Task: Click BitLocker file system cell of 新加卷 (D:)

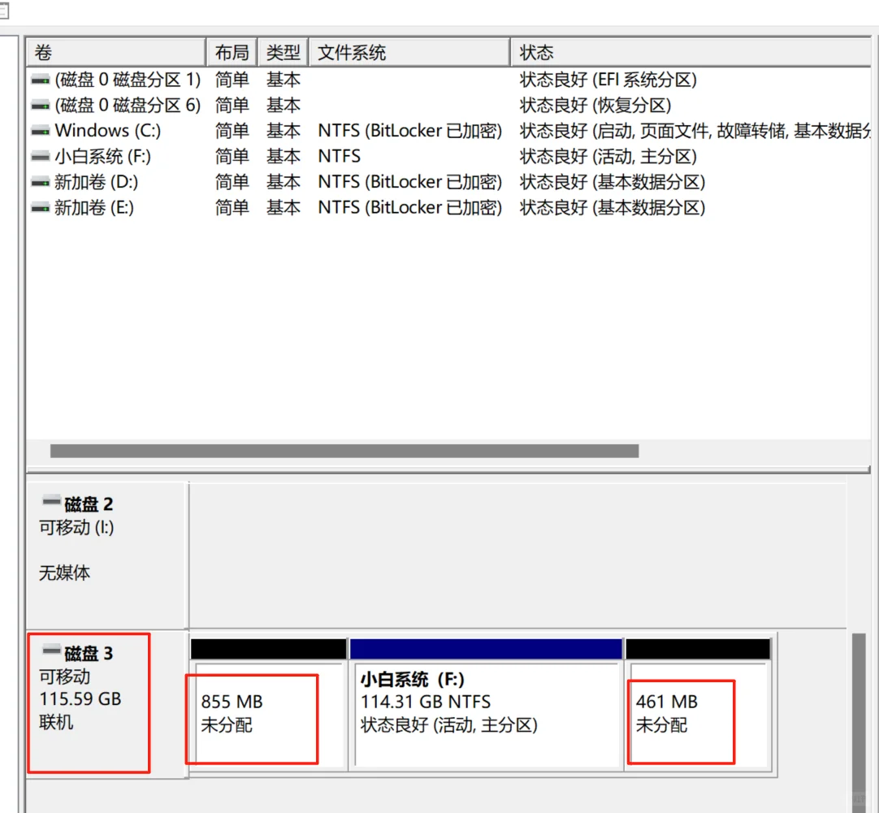Action: point(409,182)
